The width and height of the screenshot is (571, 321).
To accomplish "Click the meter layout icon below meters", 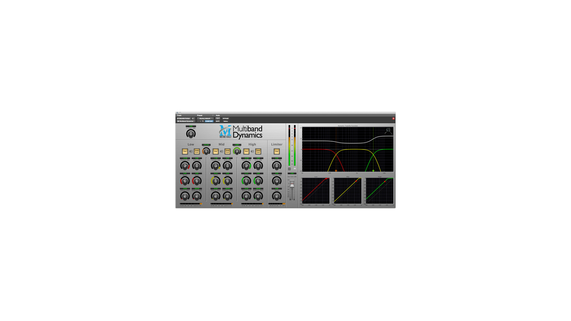I will [289, 169].
